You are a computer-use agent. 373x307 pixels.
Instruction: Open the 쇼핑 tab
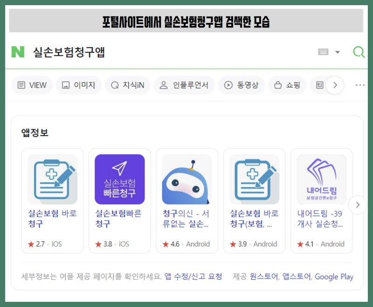pyautogui.click(x=287, y=85)
